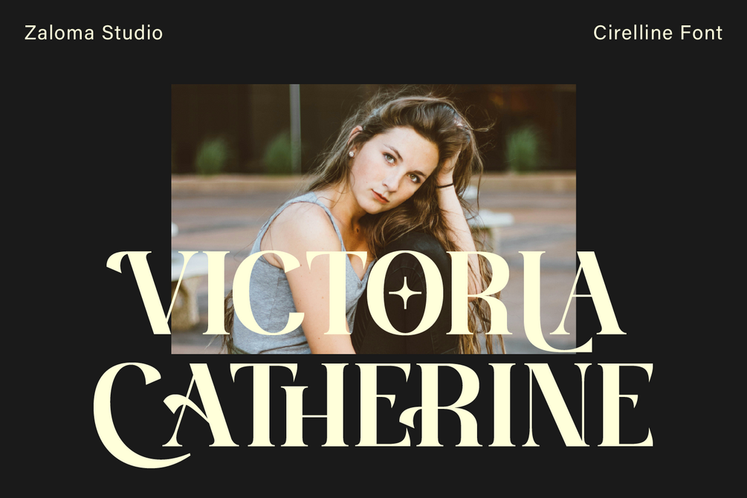Screen dimensions: 747x498
Task: Select the final E in CATHERINE
Action: pos(627,405)
